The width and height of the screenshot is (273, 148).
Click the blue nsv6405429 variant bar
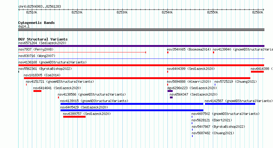[x=132, y=110]
